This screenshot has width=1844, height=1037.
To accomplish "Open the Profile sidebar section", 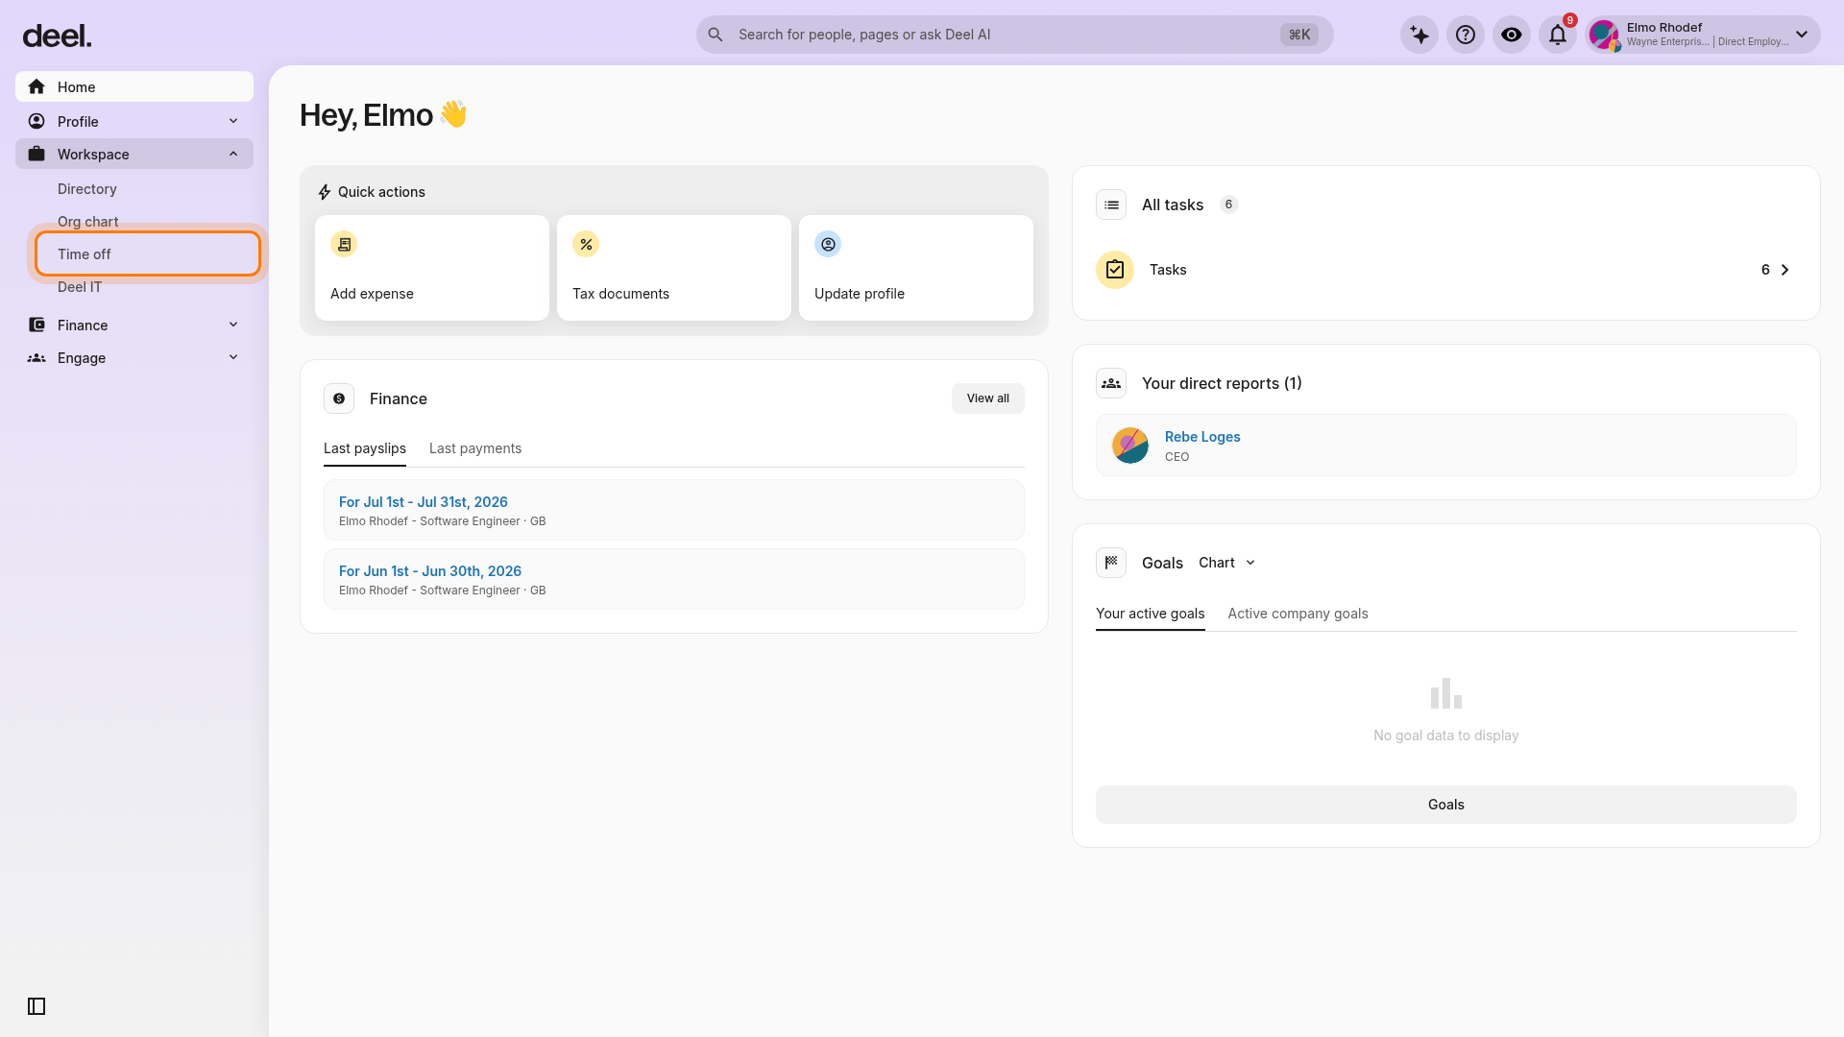I will pyautogui.click(x=134, y=121).
